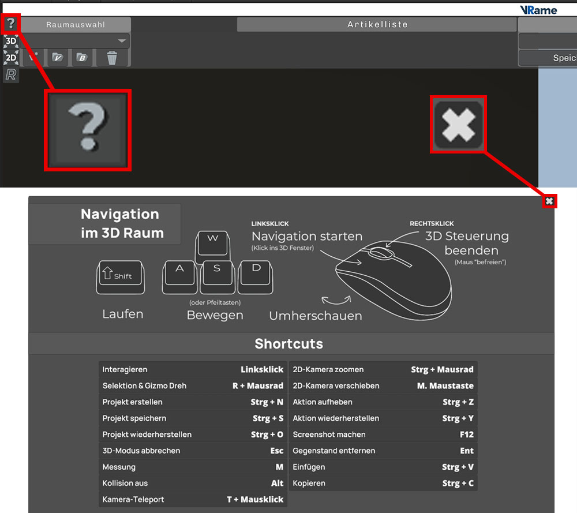Switch to the 3D view icon
Viewport: 577px width, 513px height.
pos(11,41)
